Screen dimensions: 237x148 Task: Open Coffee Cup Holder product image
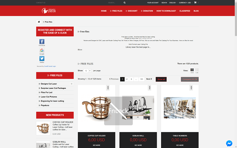point(97,108)
